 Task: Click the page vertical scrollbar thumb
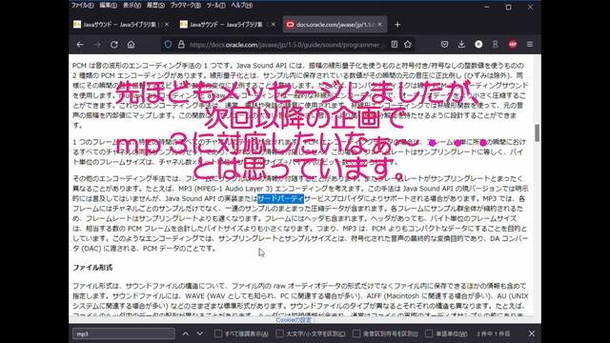[538, 133]
